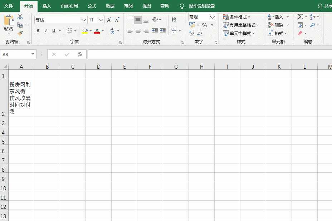Click the Paste (粘贴) icon
Image resolution: width=332 pixels, height=221 pixels.
[x=9, y=20]
